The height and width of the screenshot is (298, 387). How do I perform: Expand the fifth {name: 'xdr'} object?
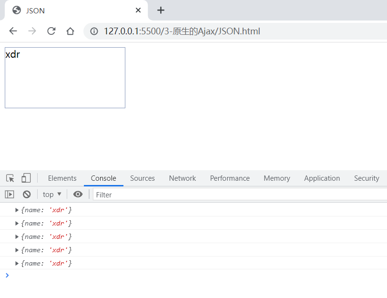(17, 264)
